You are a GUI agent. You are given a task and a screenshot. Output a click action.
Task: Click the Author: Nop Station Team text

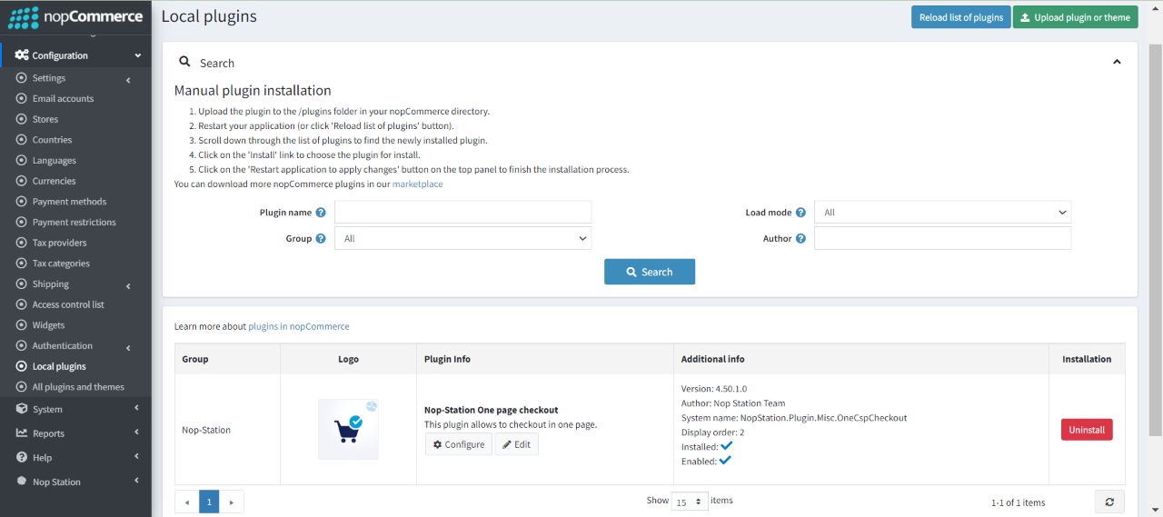pos(733,403)
